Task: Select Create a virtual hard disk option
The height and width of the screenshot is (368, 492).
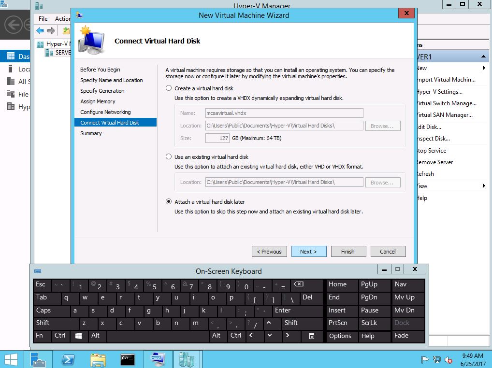Action: click(x=169, y=88)
